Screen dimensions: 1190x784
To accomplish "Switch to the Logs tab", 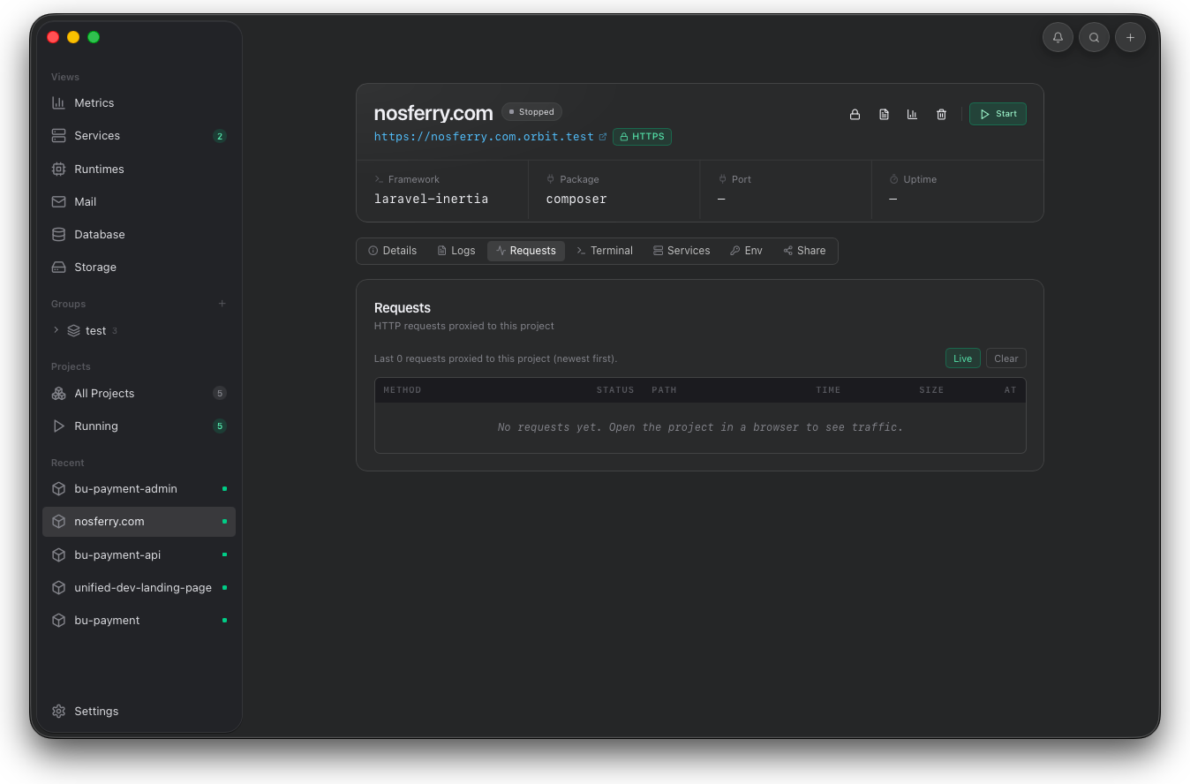I will click(x=456, y=251).
